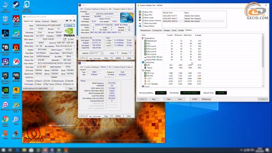The image size is (272, 153).
Task: Open the AIDA64 Extreme desktop shortcut
Action: coord(16,20)
